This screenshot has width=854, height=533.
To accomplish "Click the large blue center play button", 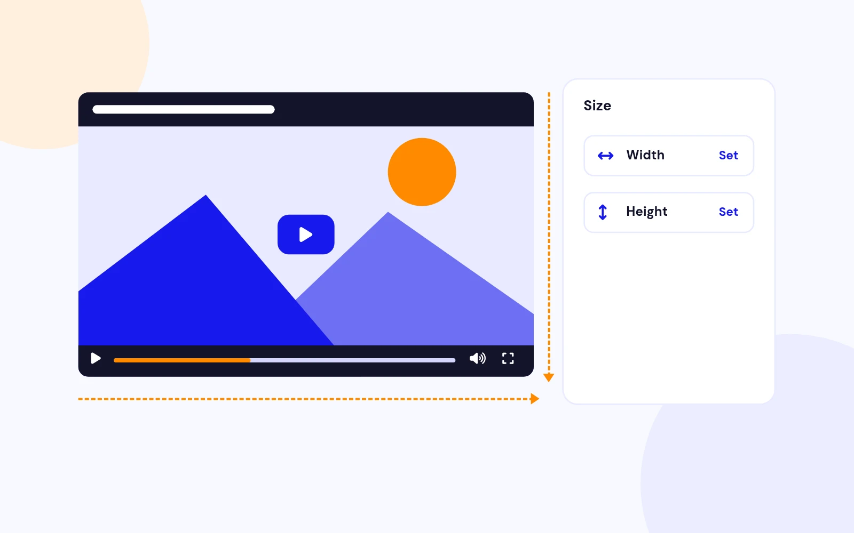I will (306, 235).
